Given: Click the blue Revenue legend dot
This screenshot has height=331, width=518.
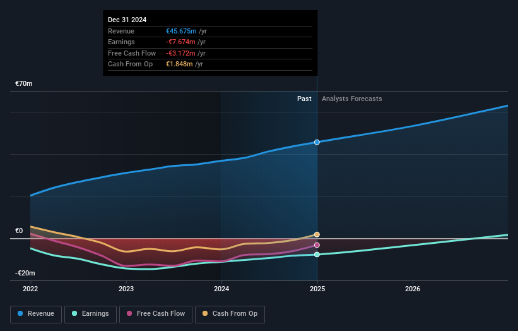Looking at the screenshot, I should pos(20,313).
